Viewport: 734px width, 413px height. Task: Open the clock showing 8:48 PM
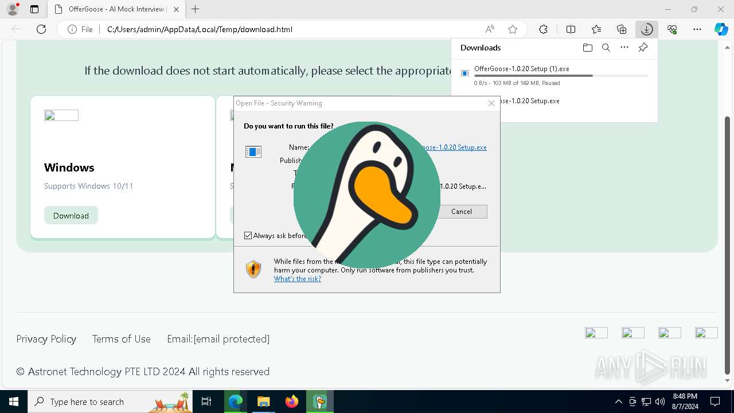[x=685, y=402]
